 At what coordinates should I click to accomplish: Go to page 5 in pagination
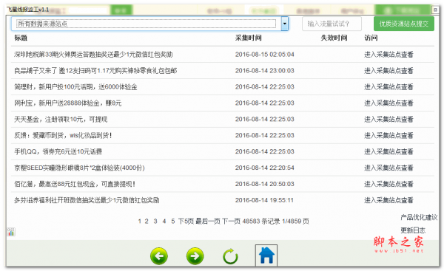[172, 222]
